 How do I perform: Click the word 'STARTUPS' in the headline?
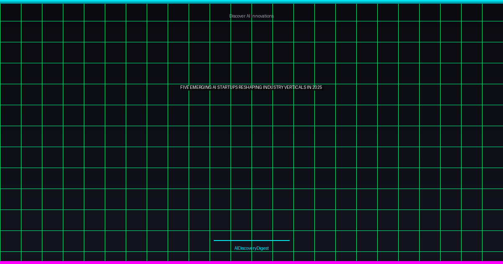tap(228, 87)
